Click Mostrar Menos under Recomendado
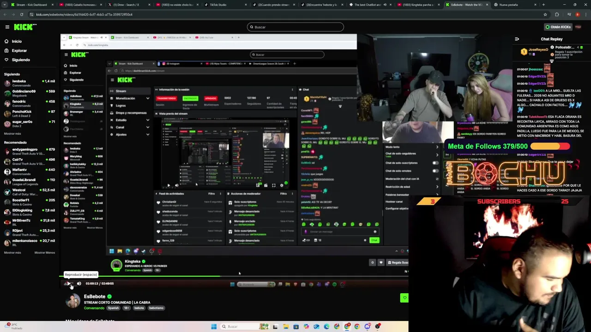 45,253
